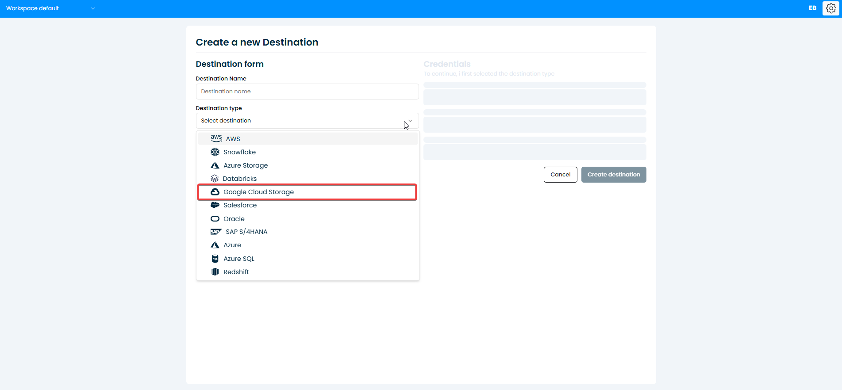Click the SAP logo icon
This screenshot has height=390, width=842.
click(x=216, y=232)
